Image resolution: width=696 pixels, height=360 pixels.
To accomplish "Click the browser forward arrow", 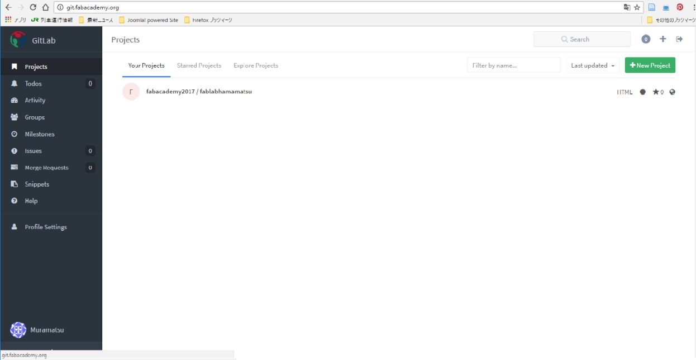I will [20, 7].
